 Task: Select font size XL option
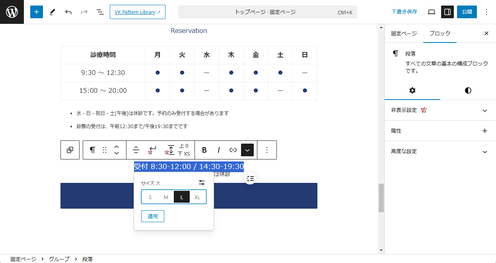click(x=198, y=197)
